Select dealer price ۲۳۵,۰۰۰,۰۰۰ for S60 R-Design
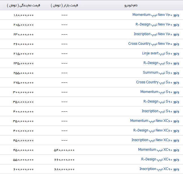183x174 pixels. pos(23,63)
